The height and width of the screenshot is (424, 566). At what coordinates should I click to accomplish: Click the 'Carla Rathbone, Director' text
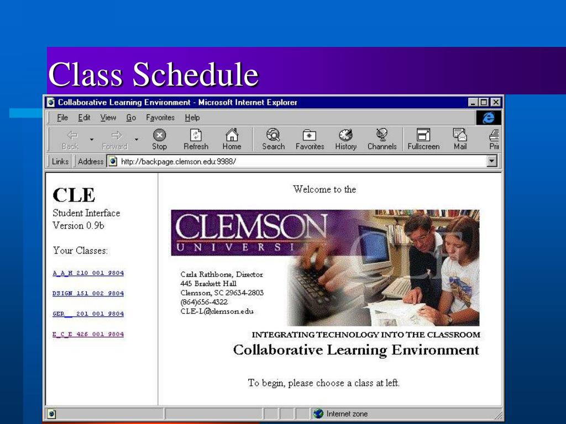tap(222, 274)
